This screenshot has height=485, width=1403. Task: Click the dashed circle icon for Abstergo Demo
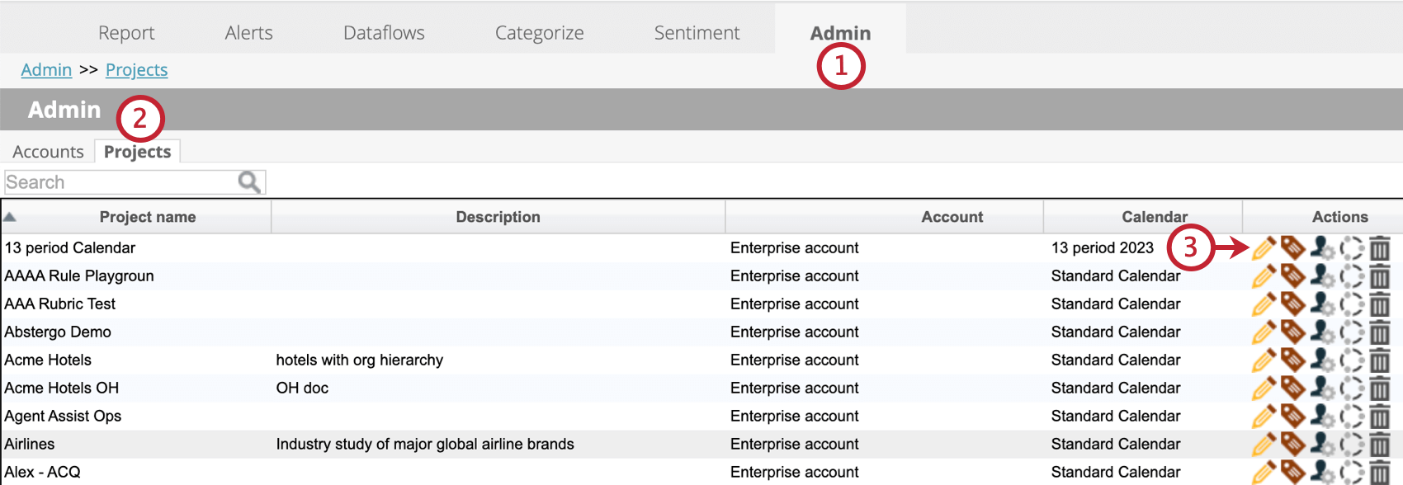click(x=1352, y=332)
